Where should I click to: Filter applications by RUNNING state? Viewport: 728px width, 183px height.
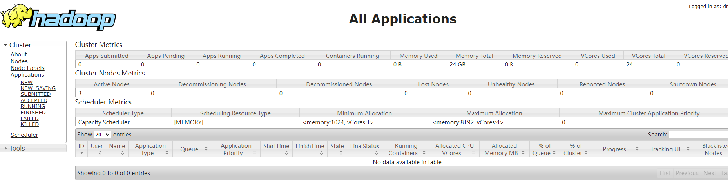pos(33,106)
